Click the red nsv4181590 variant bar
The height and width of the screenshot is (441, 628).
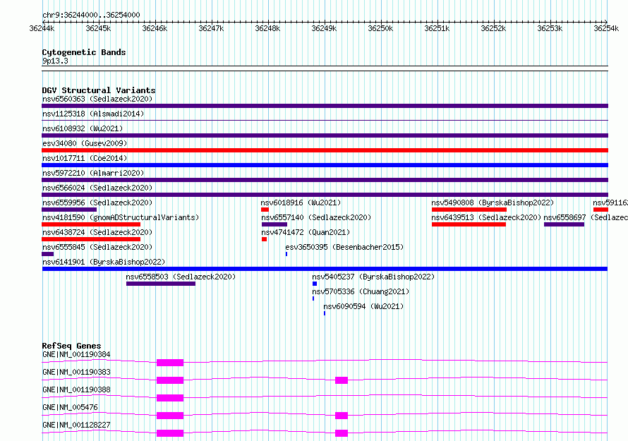click(x=91, y=224)
